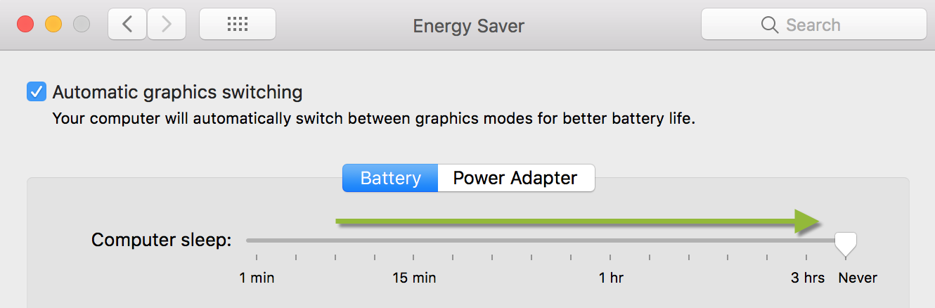
Task: Click the 15 min slider label
Action: (x=414, y=278)
